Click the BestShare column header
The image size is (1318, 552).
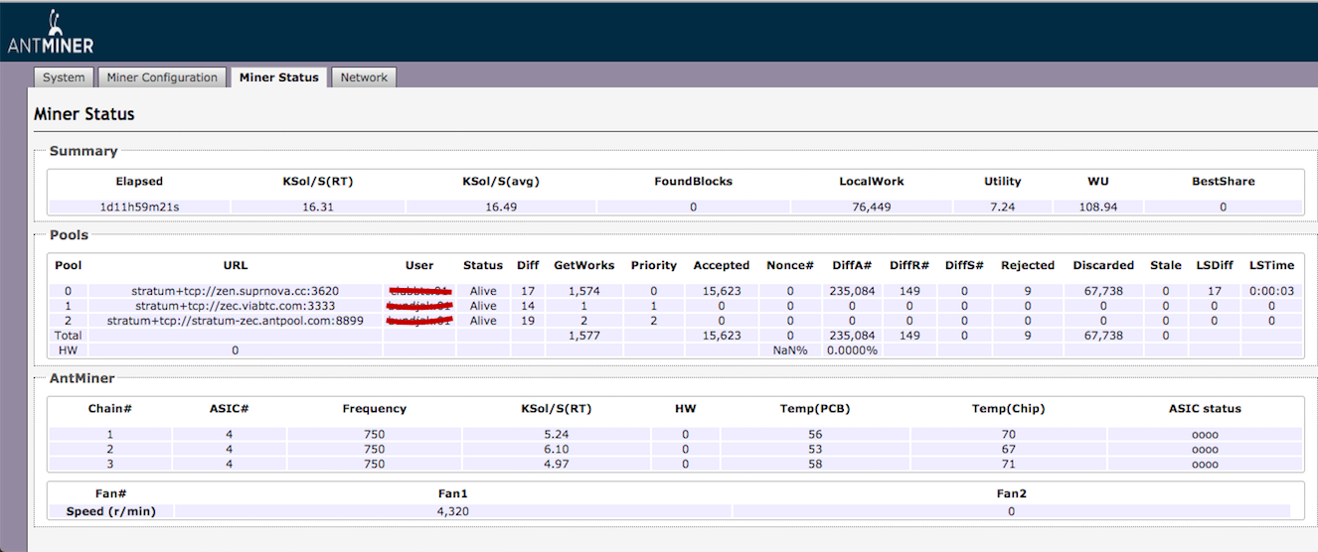pos(1224,182)
